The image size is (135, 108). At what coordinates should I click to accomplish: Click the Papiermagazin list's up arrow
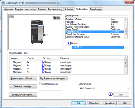[x=126, y=58]
